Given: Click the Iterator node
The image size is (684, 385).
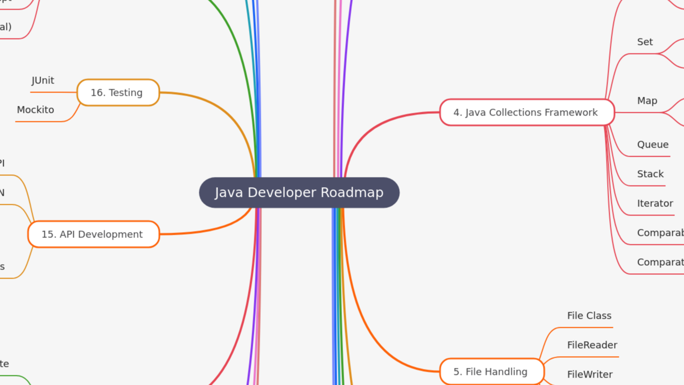Looking at the screenshot, I should (x=655, y=203).
